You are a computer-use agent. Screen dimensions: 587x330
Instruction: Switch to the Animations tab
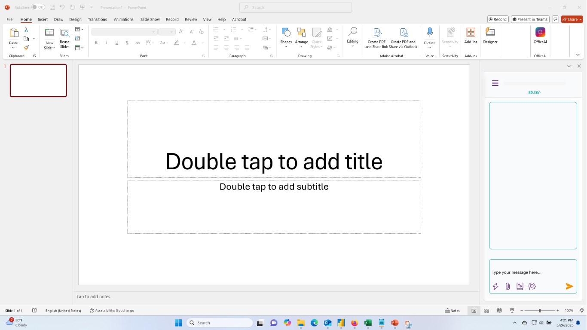coord(124,19)
